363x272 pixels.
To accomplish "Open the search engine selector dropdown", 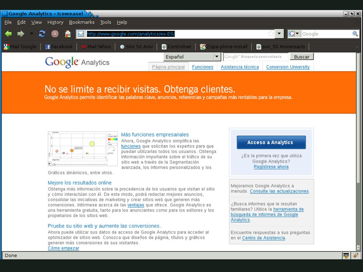I will click(x=294, y=34).
